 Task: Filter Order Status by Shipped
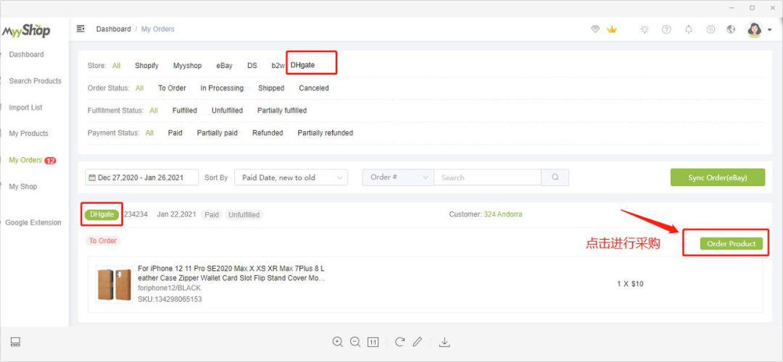[x=271, y=88]
